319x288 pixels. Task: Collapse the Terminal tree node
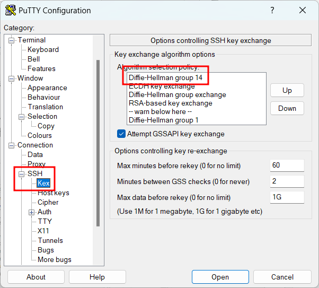point(12,40)
